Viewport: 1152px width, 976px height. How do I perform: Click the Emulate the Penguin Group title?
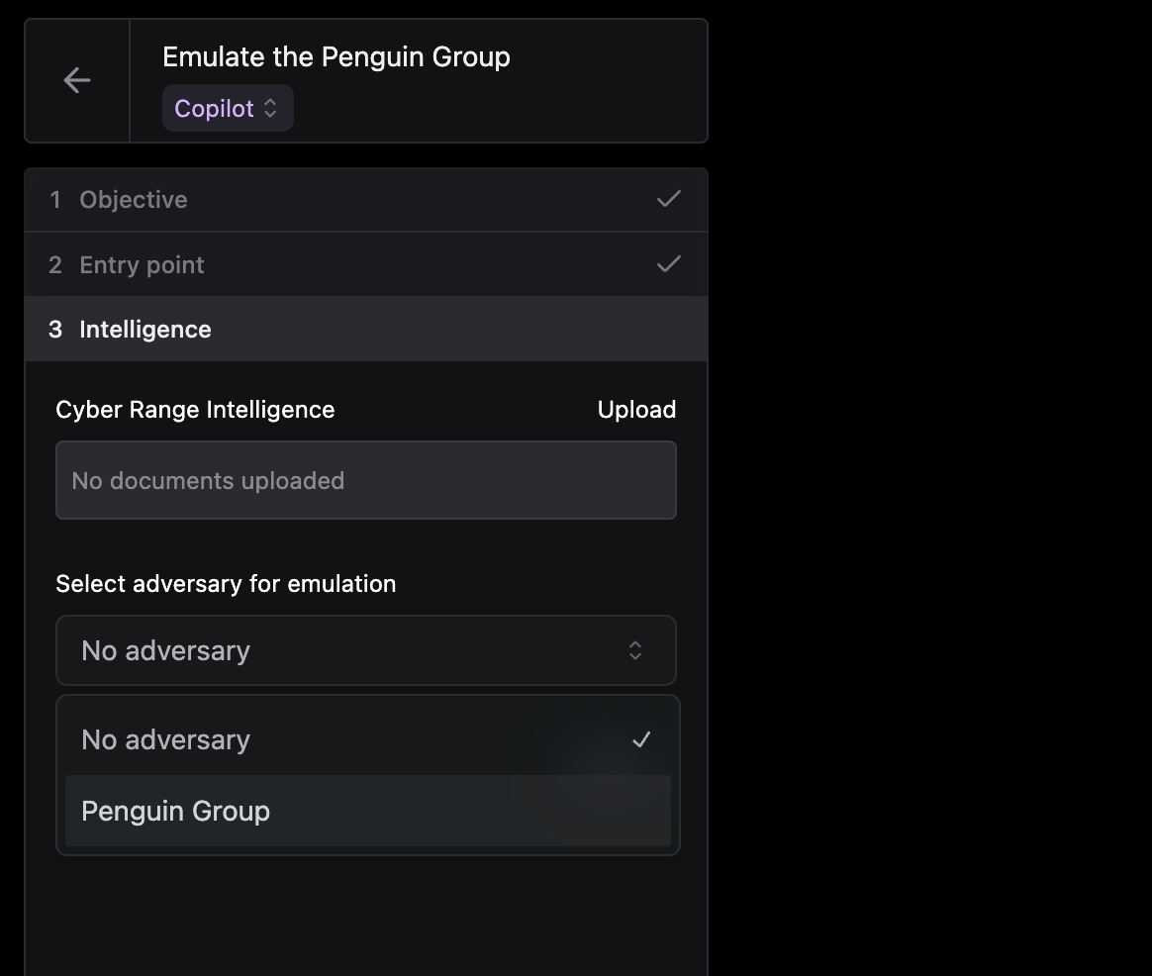(336, 57)
